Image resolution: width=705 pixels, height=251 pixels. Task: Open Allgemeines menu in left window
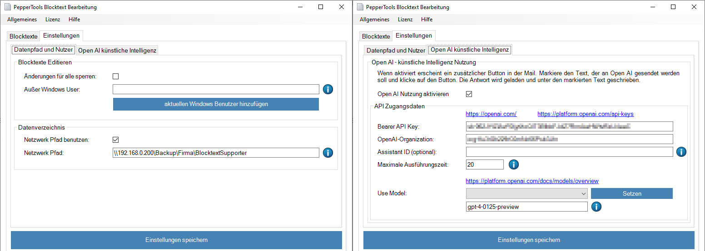coord(22,19)
